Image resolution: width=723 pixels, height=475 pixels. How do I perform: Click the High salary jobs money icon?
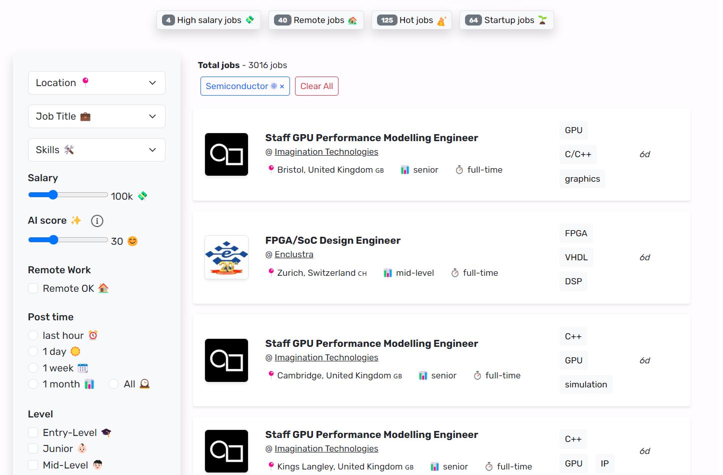pyautogui.click(x=250, y=20)
